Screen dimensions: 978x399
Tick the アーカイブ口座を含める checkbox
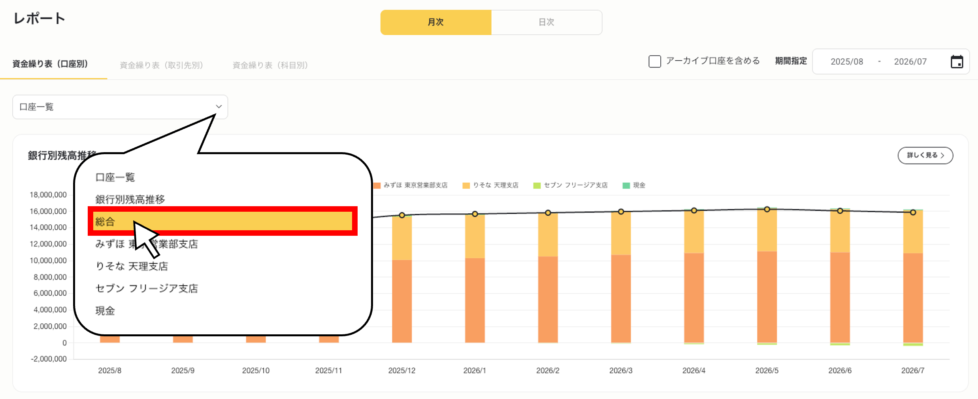point(654,62)
